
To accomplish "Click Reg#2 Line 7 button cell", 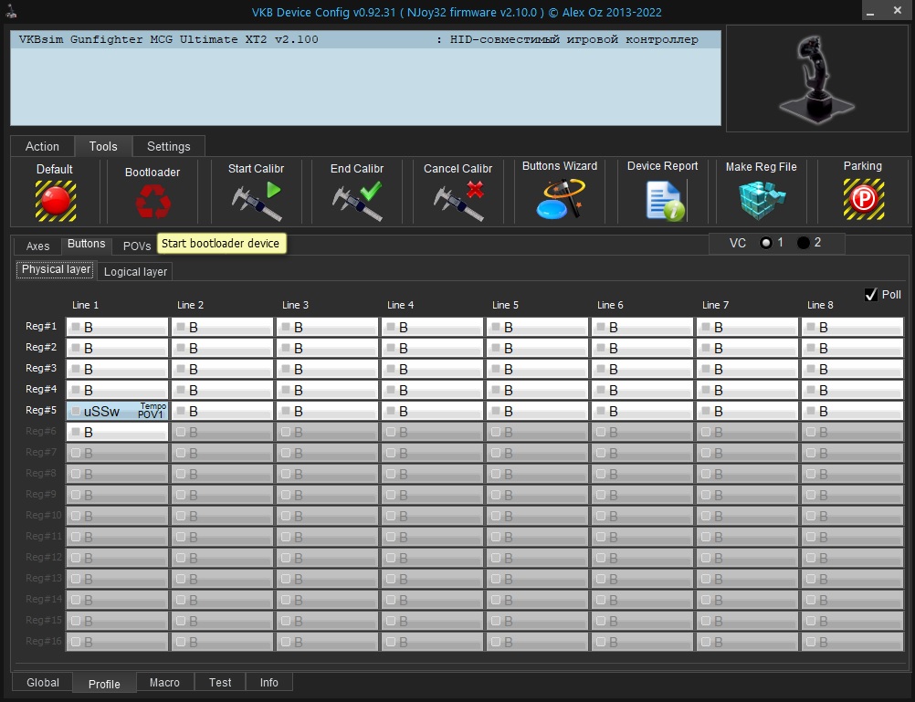I will click(748, 348).
